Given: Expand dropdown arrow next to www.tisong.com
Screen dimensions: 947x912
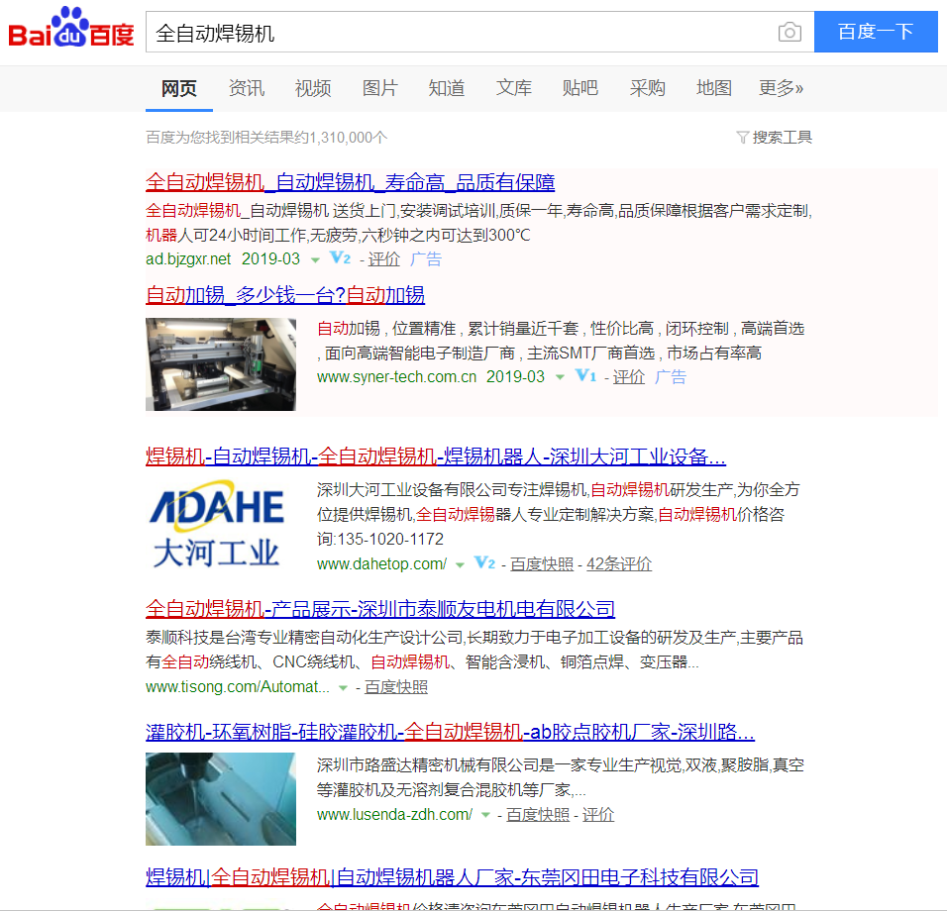Looking at the screenshot, I should point(343,688).
